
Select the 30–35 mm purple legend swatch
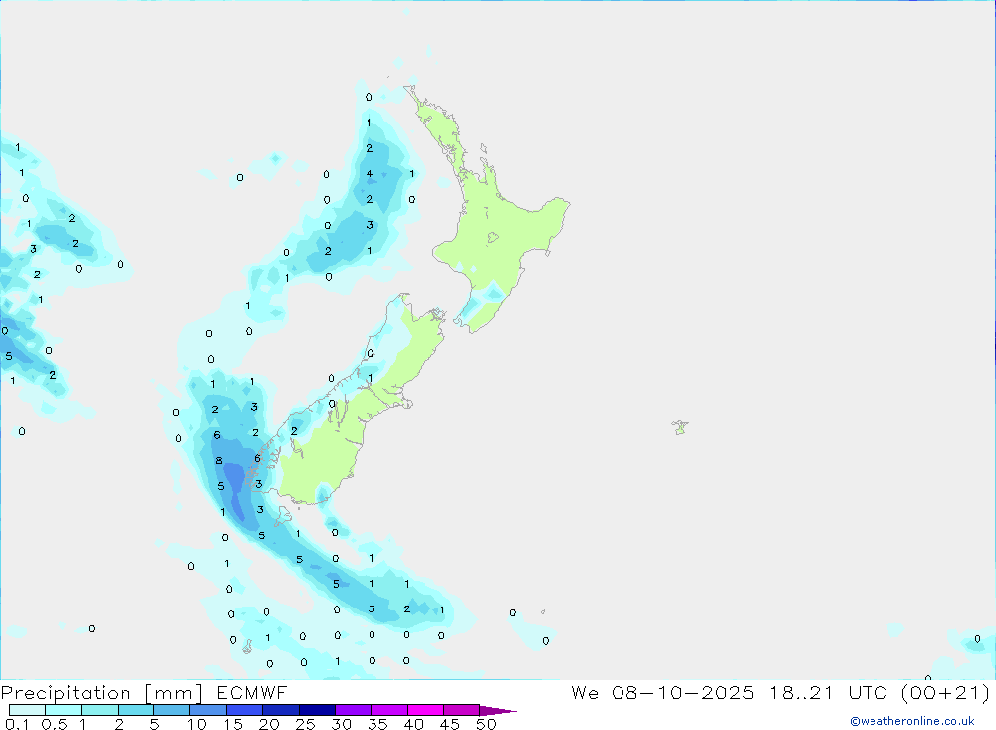pos(353,710)
